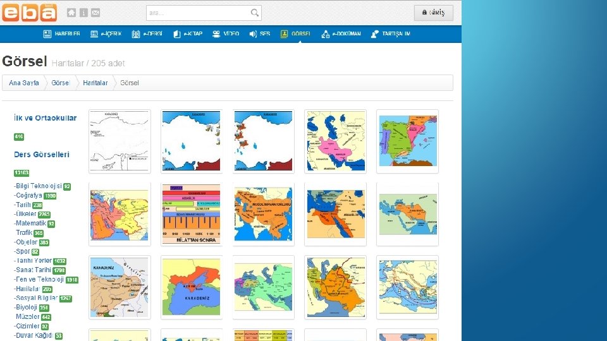607x341 pixels.
Task: Click the eba logo
Action: click(x=30, y=13)
